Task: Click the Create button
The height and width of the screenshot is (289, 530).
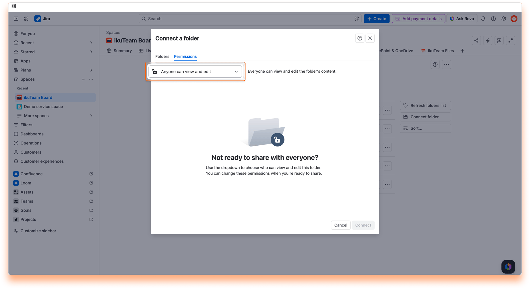Action: tap(376, 19)
